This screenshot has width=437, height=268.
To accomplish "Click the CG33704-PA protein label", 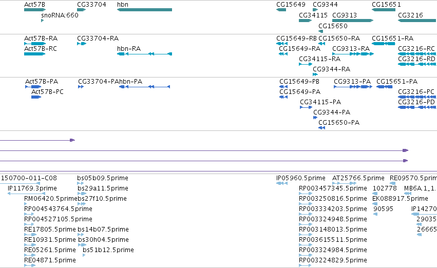I will tap(99, 81).
